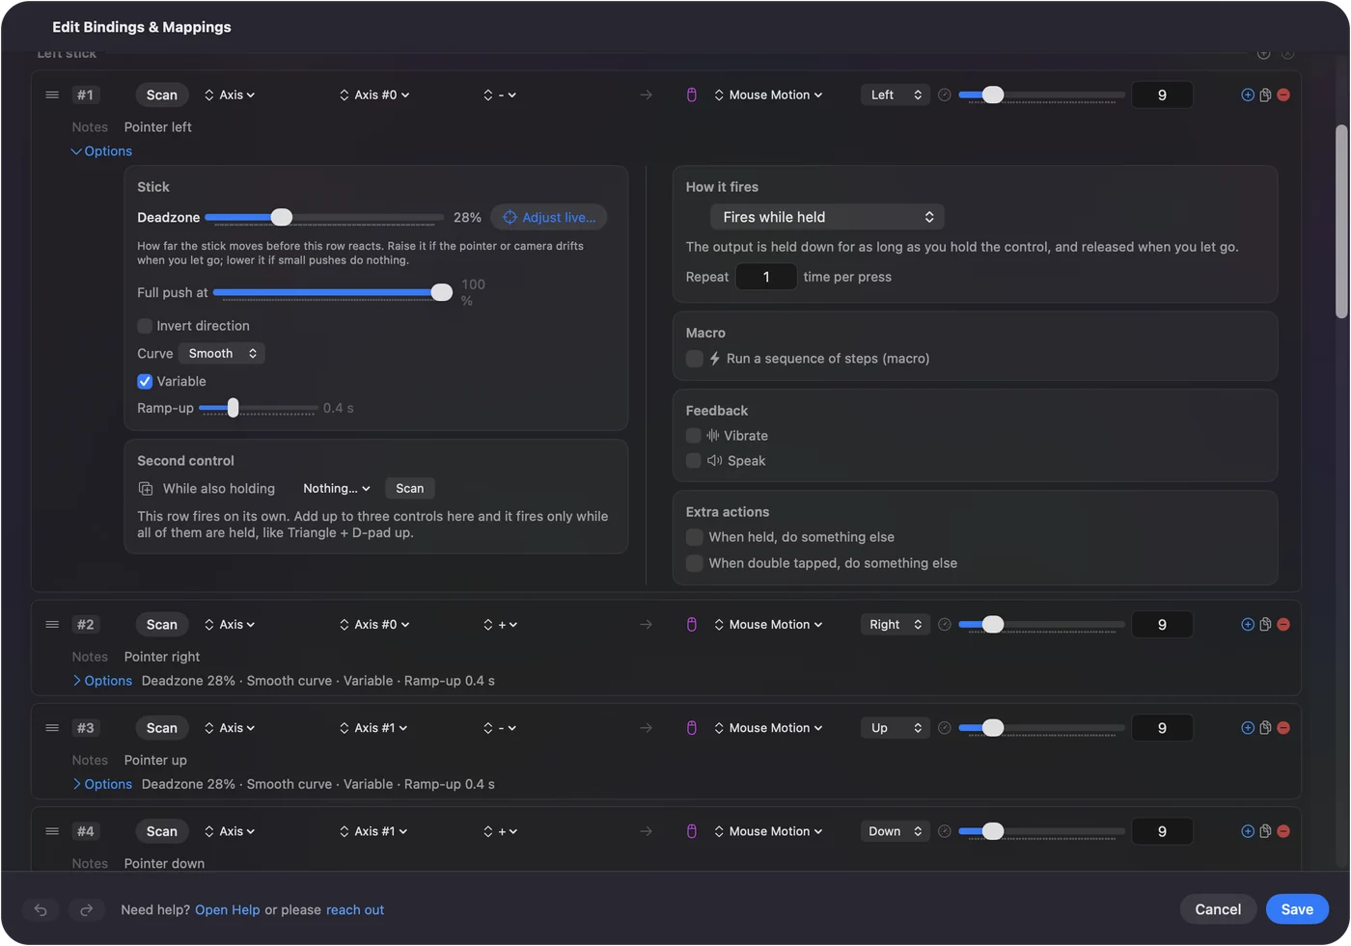Viewport: 1351px width, 946px height.
Task: Open the Curve Smooth dropdown
Action: [x=222, y=353]
